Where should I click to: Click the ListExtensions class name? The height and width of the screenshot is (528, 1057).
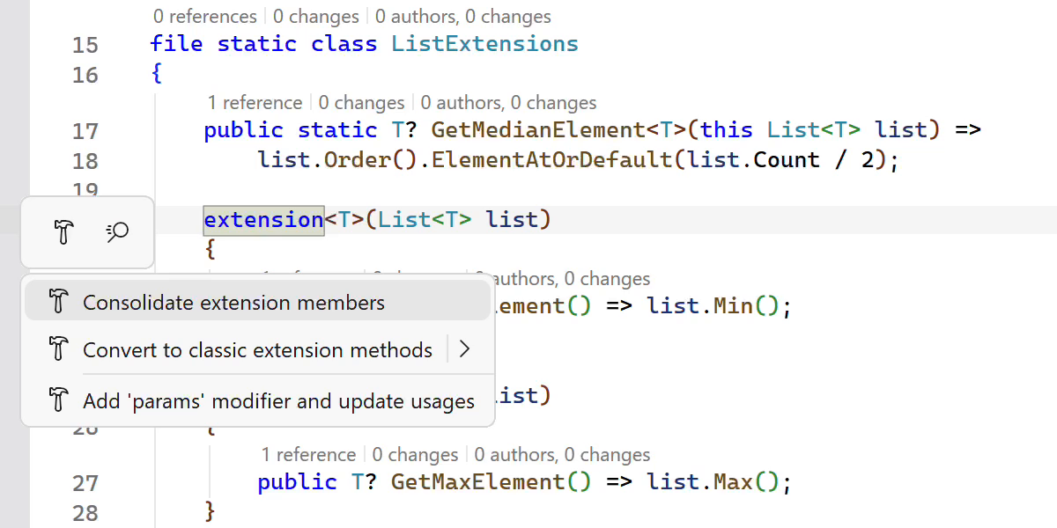tap(484, 44)
